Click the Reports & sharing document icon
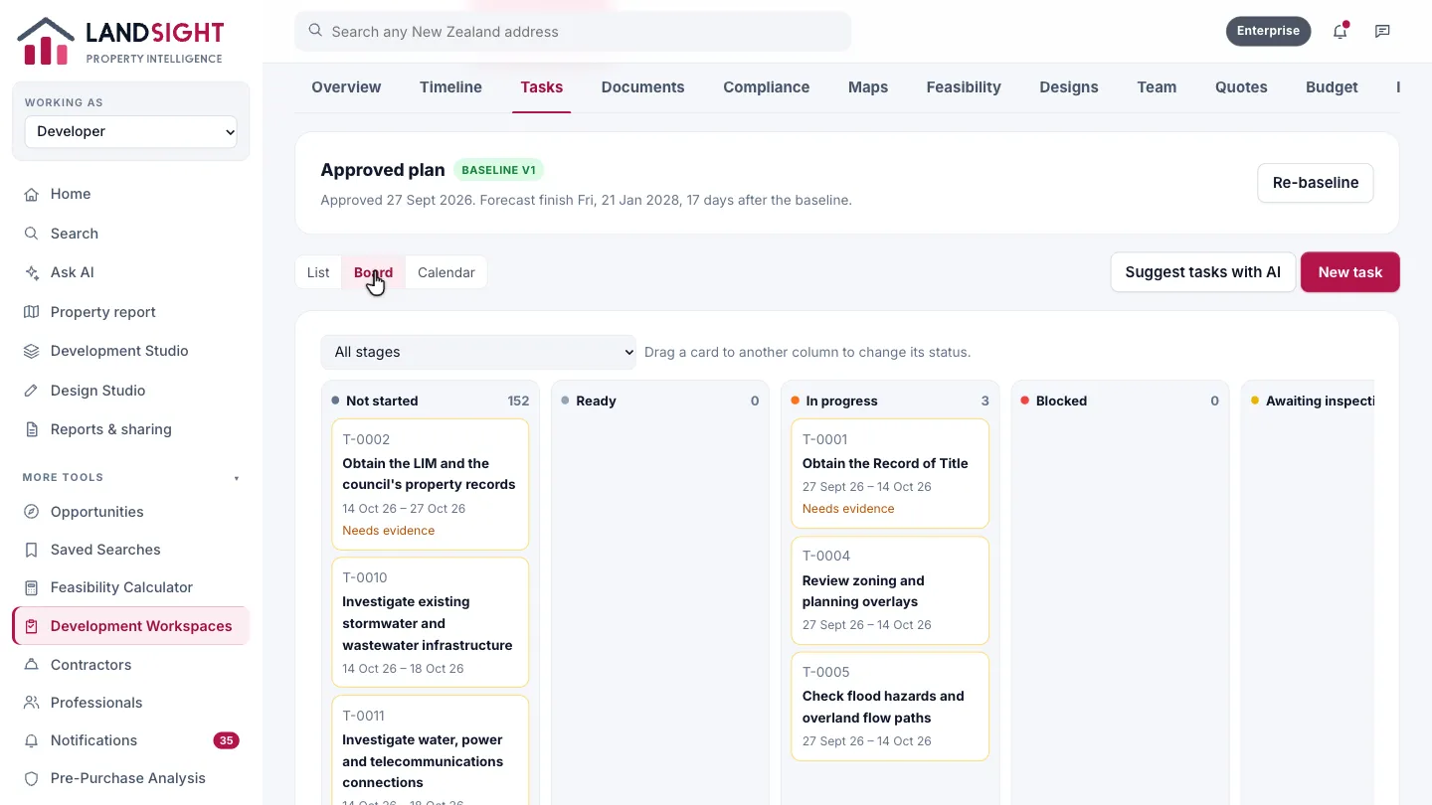The height and width of the screenshot is (805, 1432). 32,429
